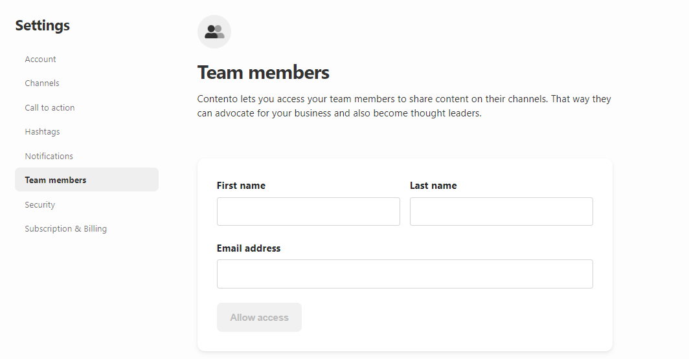Click the Last name label
689x359 pixels.
click(x=433, y=186)
